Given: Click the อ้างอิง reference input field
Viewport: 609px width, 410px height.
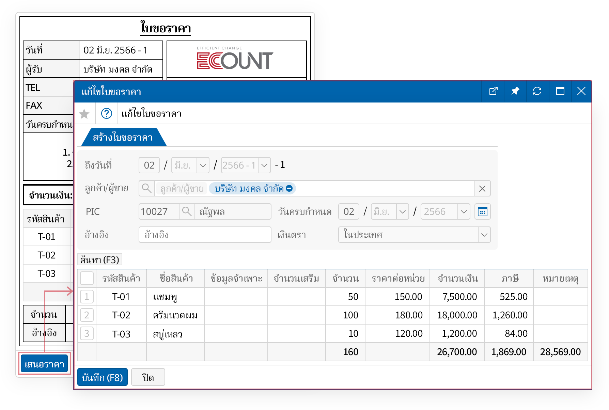Looking at the screenshot, I should (205, 235).
